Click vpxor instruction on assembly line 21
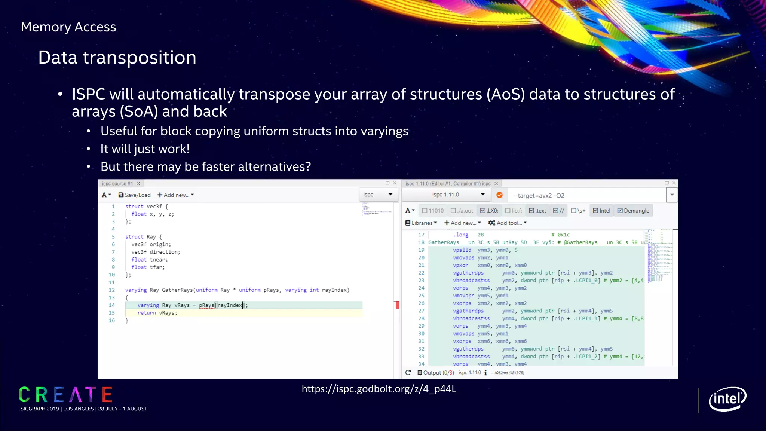Image resolution: width=766 pixels, height=431 pixels. coord(460,265)
